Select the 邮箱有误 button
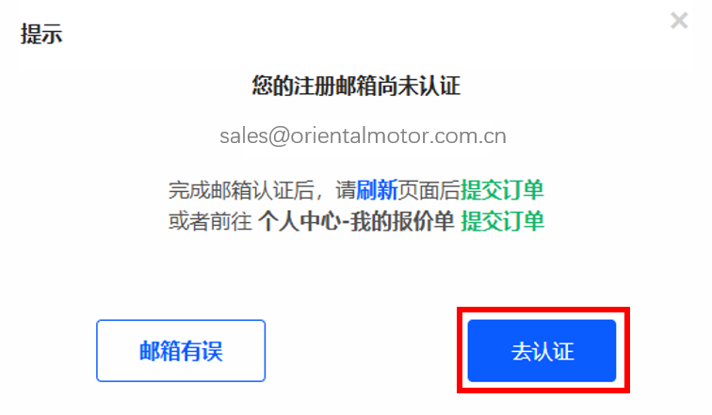Image resolution: width=712 pixels, height=415 pixels. point(181,351)
